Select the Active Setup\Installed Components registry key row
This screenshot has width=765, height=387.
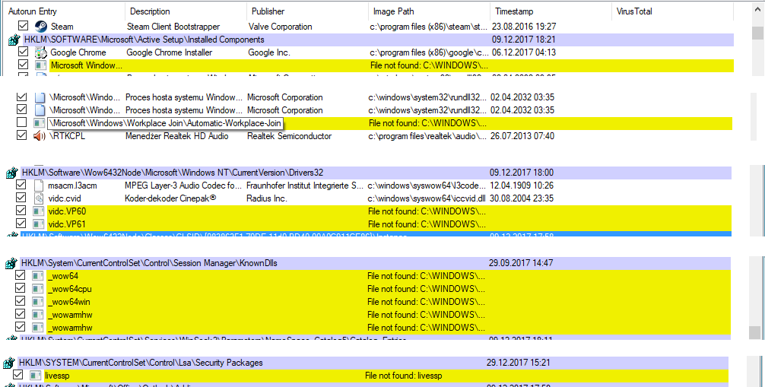378,40
